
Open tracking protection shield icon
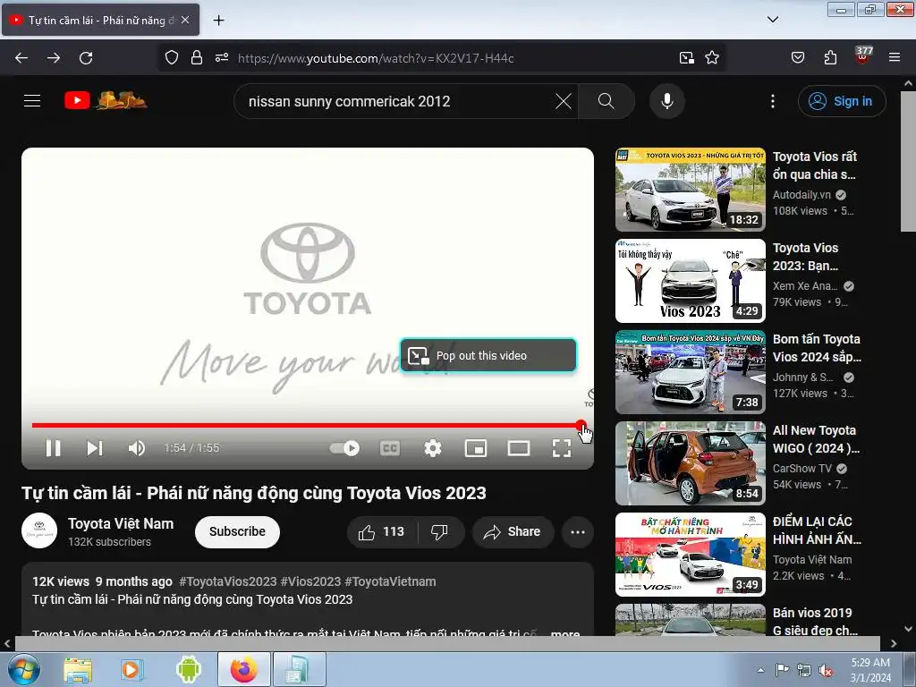171,58
